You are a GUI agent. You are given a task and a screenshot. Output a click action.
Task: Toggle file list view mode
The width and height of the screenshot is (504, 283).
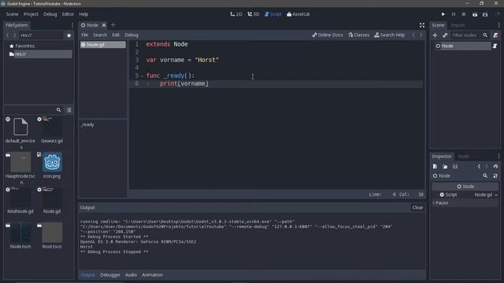pyautogui.click(x=69, y=110)
